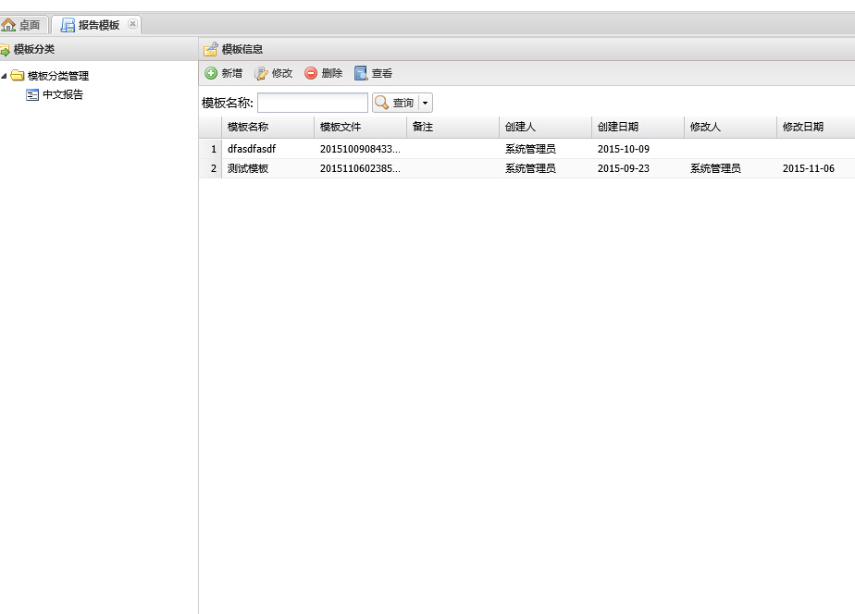Sort by the 模板名称 column header

pos(248,127)
